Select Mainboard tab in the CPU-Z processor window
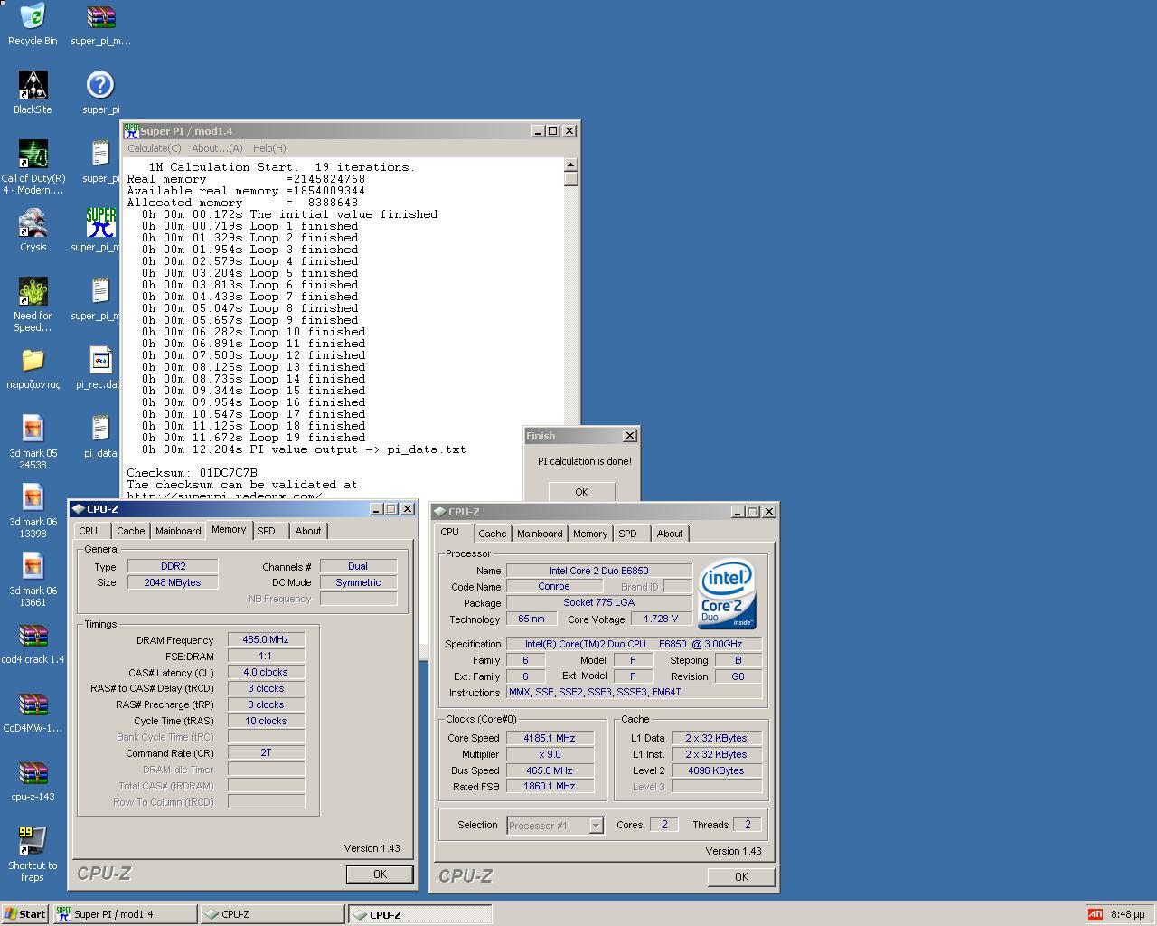This screenshot has height=926, width=1157. 540,534
